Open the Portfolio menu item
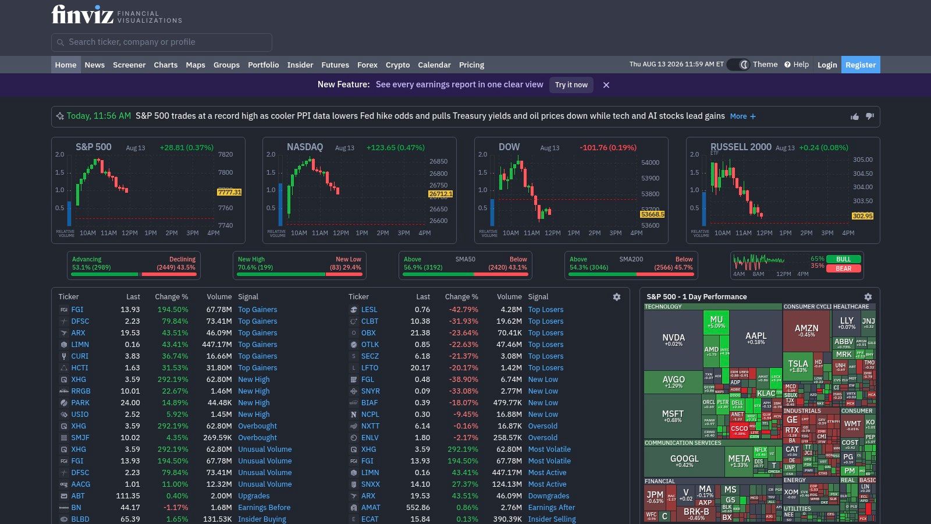 tap(264, 65)
